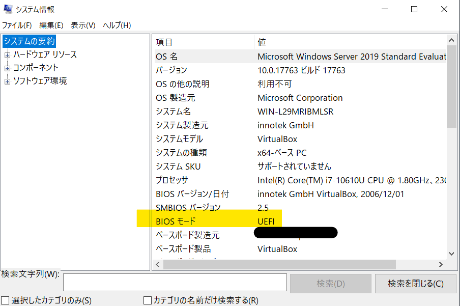Select the OS 製造元 row
Screen dimensions: 460x306
[x=300, y=98]
